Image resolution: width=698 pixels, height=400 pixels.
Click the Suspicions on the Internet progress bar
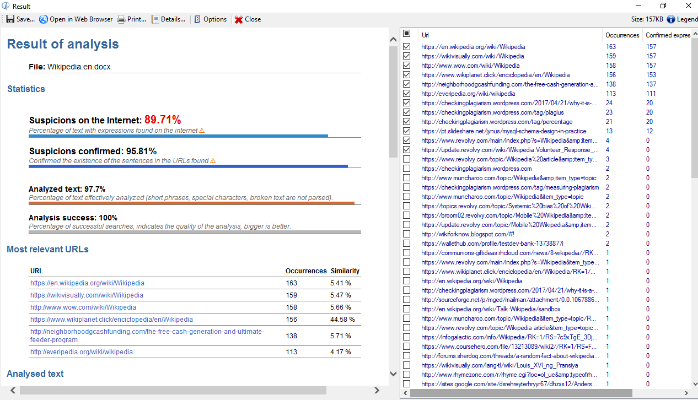179,136
